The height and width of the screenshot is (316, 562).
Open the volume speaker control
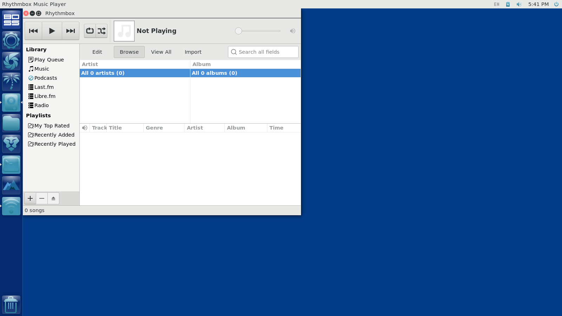point(293,31)
